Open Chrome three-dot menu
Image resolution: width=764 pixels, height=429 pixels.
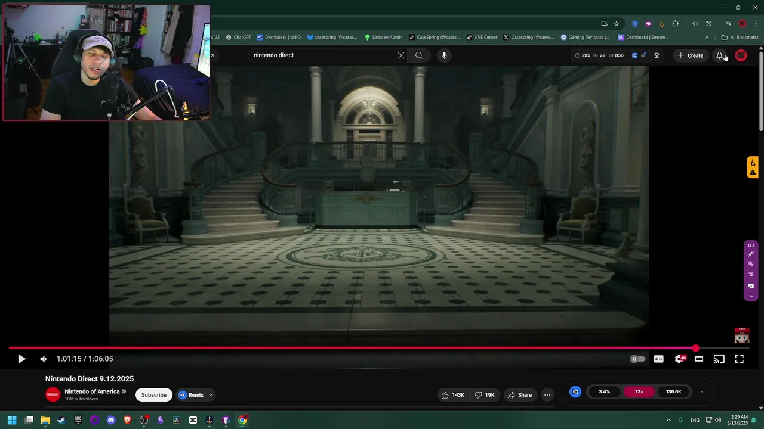click(x=755, y=24)
